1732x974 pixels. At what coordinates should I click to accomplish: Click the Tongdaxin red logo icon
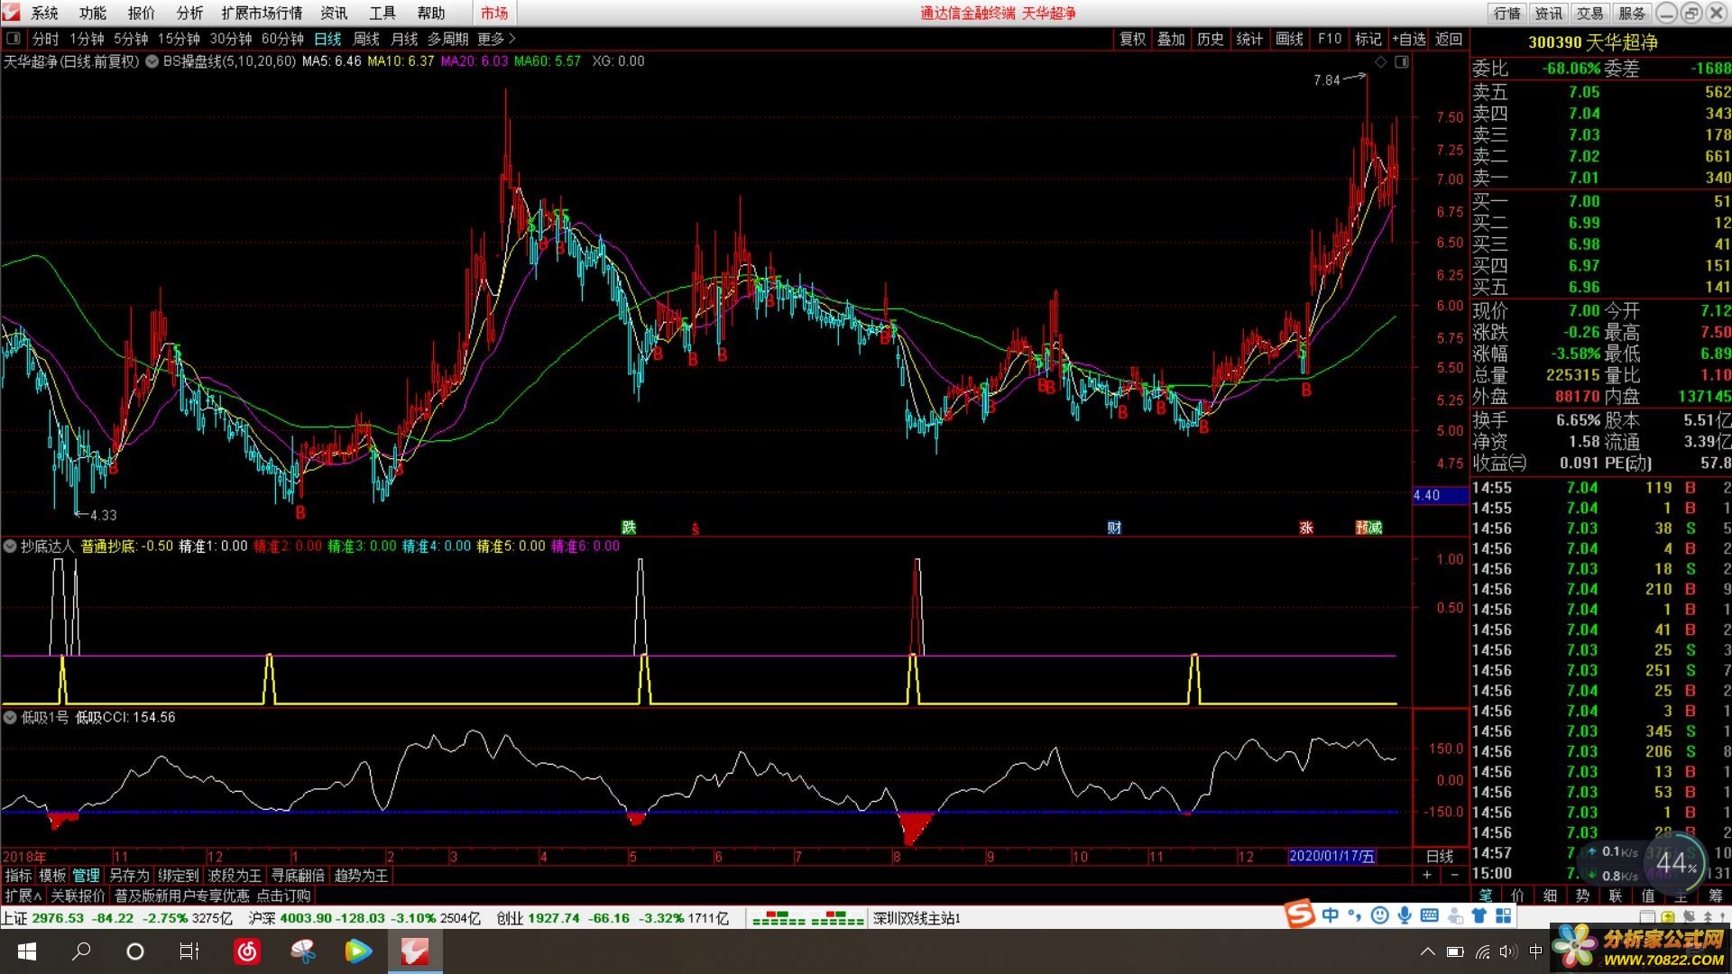[10, 13]
